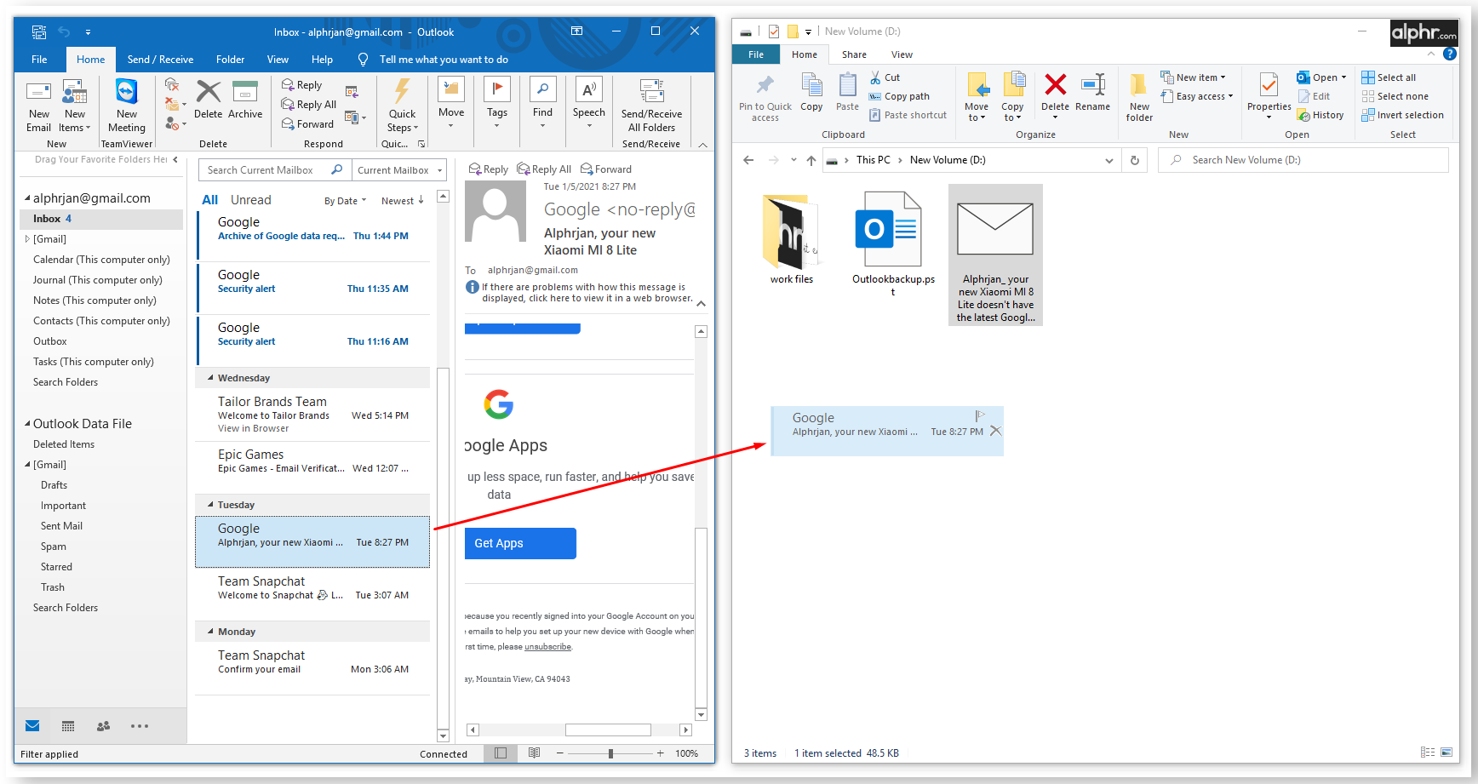The image size is (1478, 784).
Task: Click Rename in the Explorer Organize group
Action: coord(1092,93)
